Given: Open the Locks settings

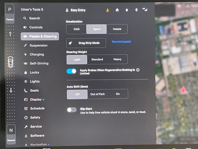Looking at the screenshot, I should pos(32,72).
